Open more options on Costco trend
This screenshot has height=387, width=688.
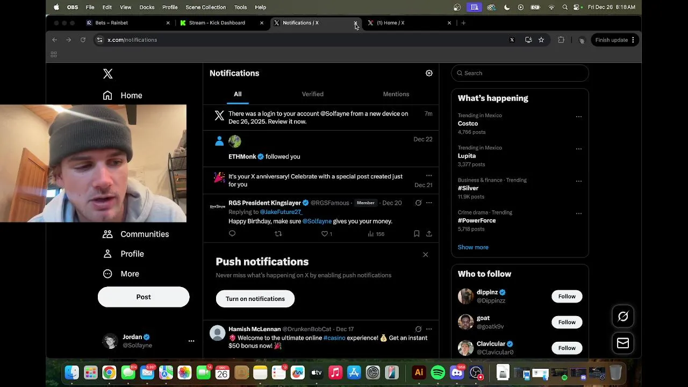pyautogui.click(x=579, y=116)
